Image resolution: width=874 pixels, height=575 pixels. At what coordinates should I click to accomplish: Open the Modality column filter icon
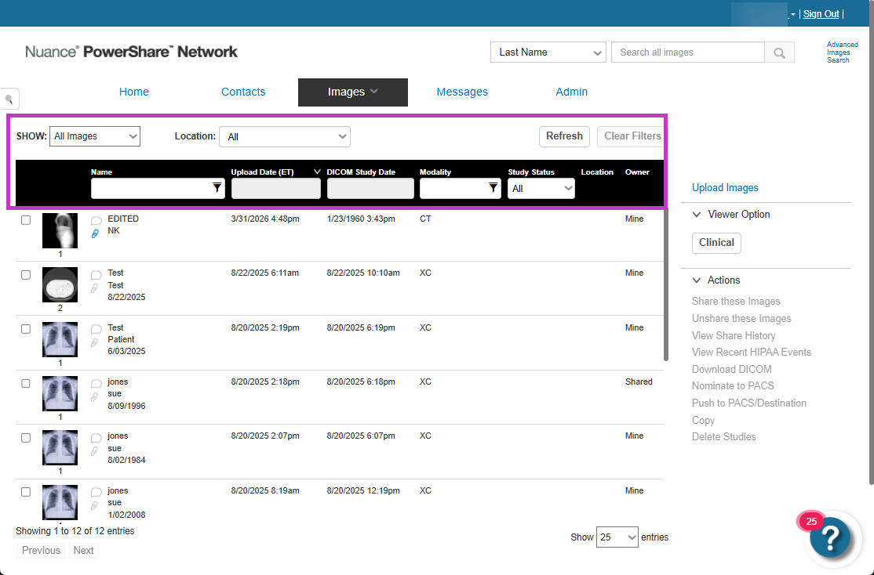493,188
